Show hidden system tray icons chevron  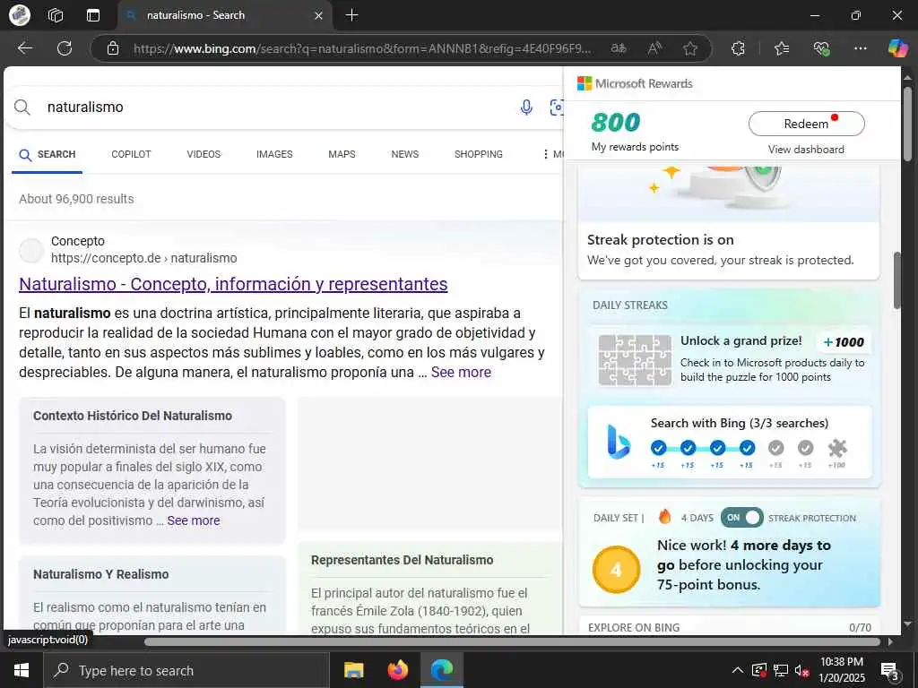(x=738, y=670)
